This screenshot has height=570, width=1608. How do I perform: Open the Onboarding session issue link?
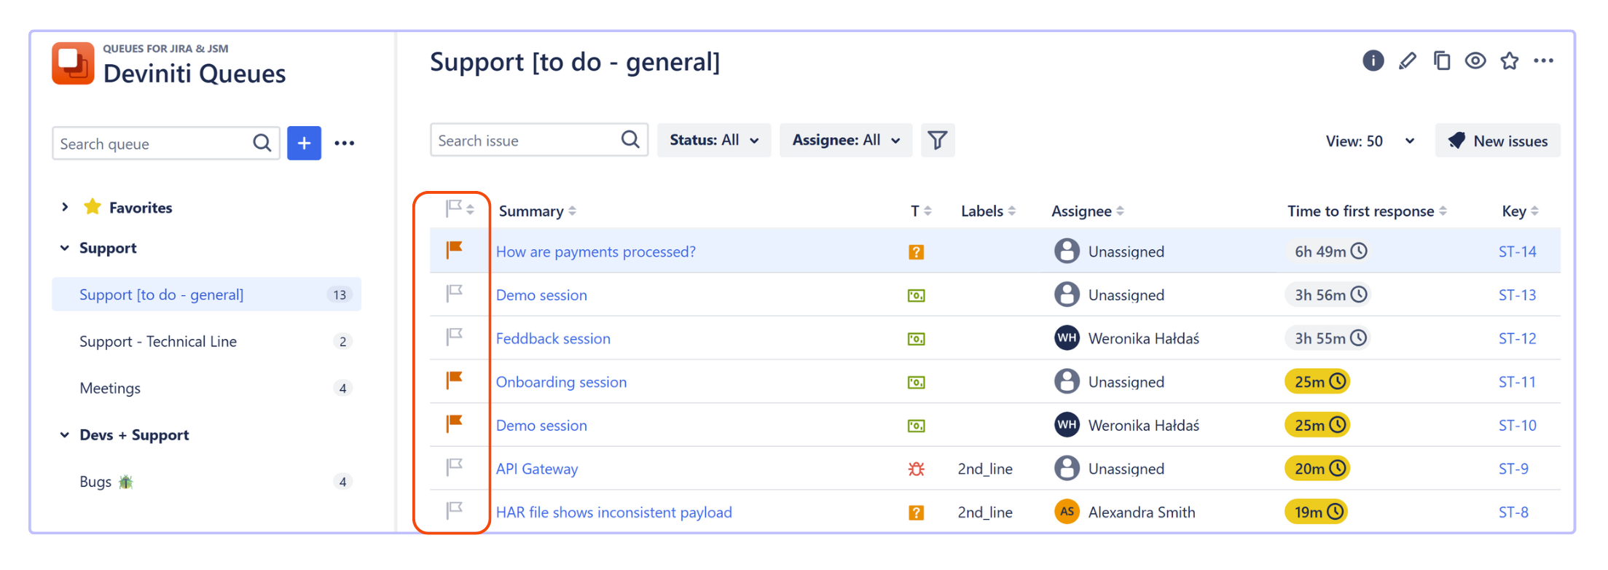pyautogui.click(x=561, y=382)
